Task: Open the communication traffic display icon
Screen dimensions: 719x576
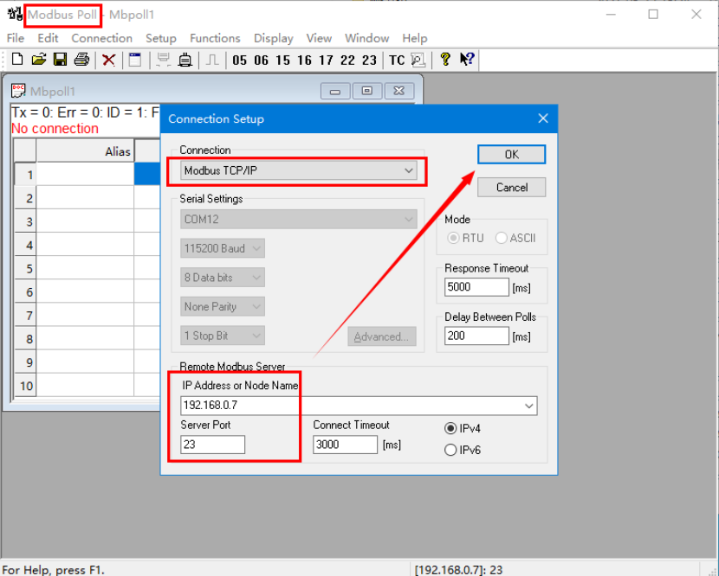Action: click(x=418, y=60)
